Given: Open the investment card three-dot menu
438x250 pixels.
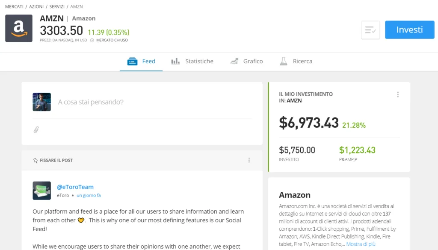Looking at the screenshot, I should click(x=398, y=94).
